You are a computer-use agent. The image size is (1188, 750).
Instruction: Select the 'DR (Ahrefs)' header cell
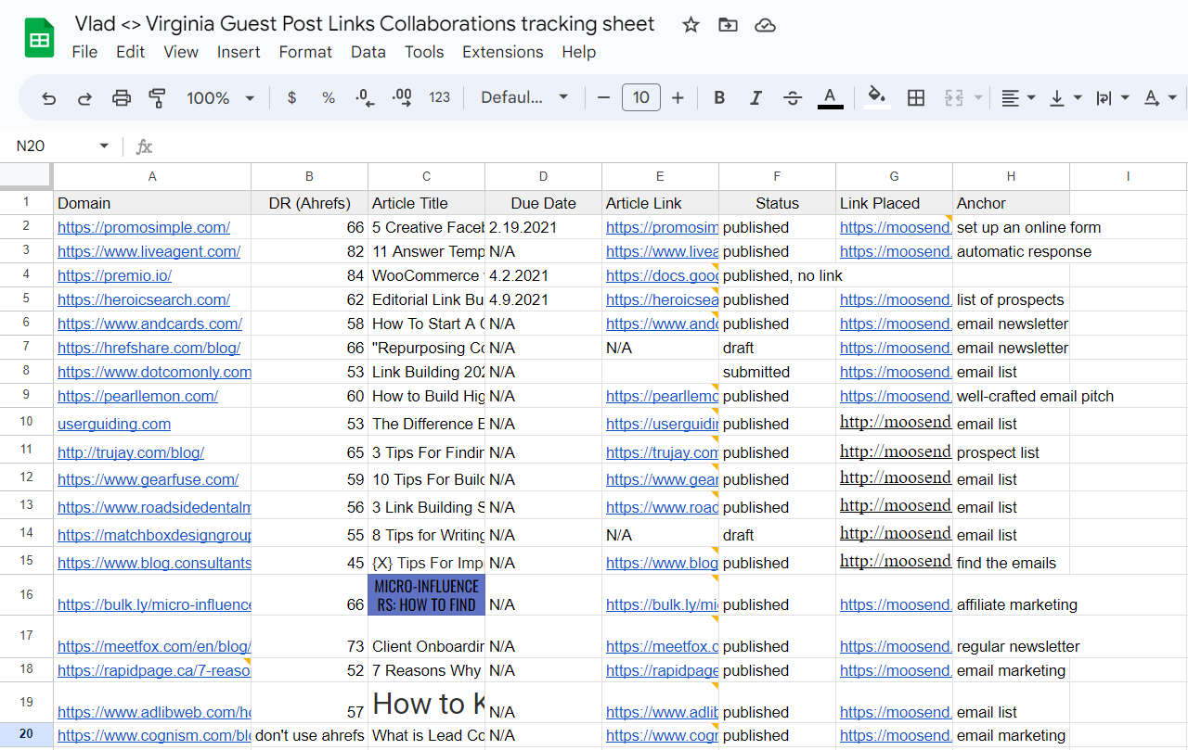(309, 203)
